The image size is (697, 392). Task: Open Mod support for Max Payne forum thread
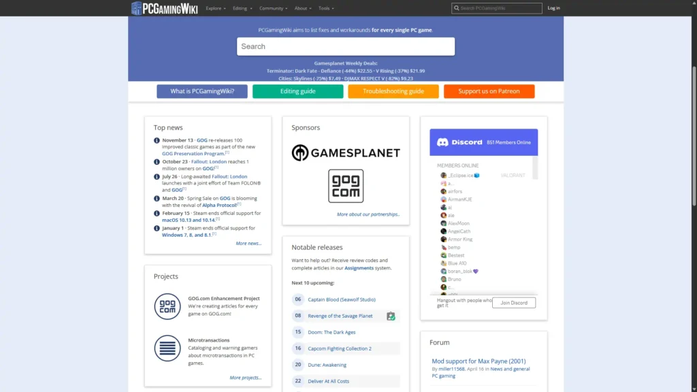tap(479, 361)
